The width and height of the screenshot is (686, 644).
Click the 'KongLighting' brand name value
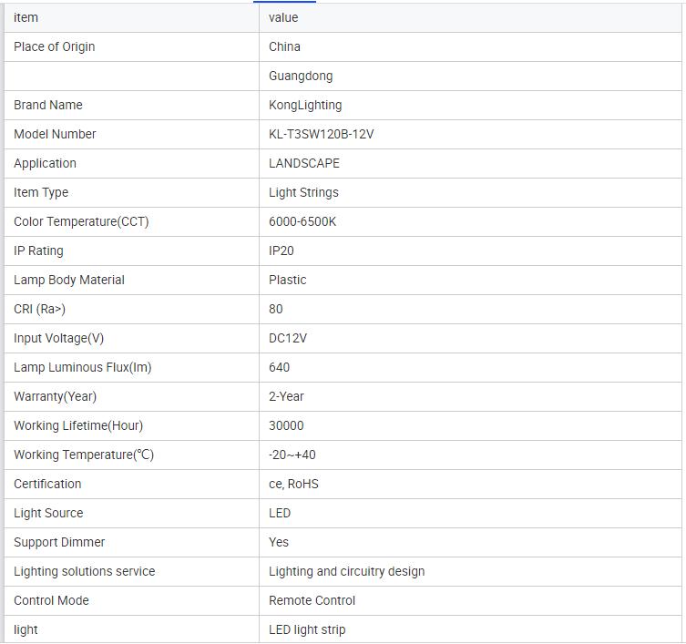(x=305, y=105)
